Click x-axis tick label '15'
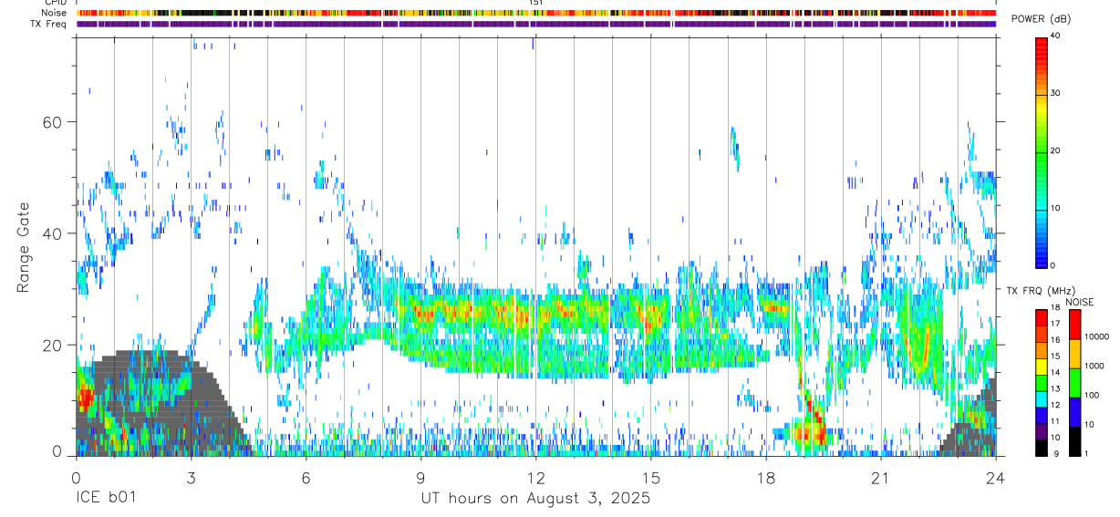The width and height of the screenshot is (1120, 517). tap(650, 477)
